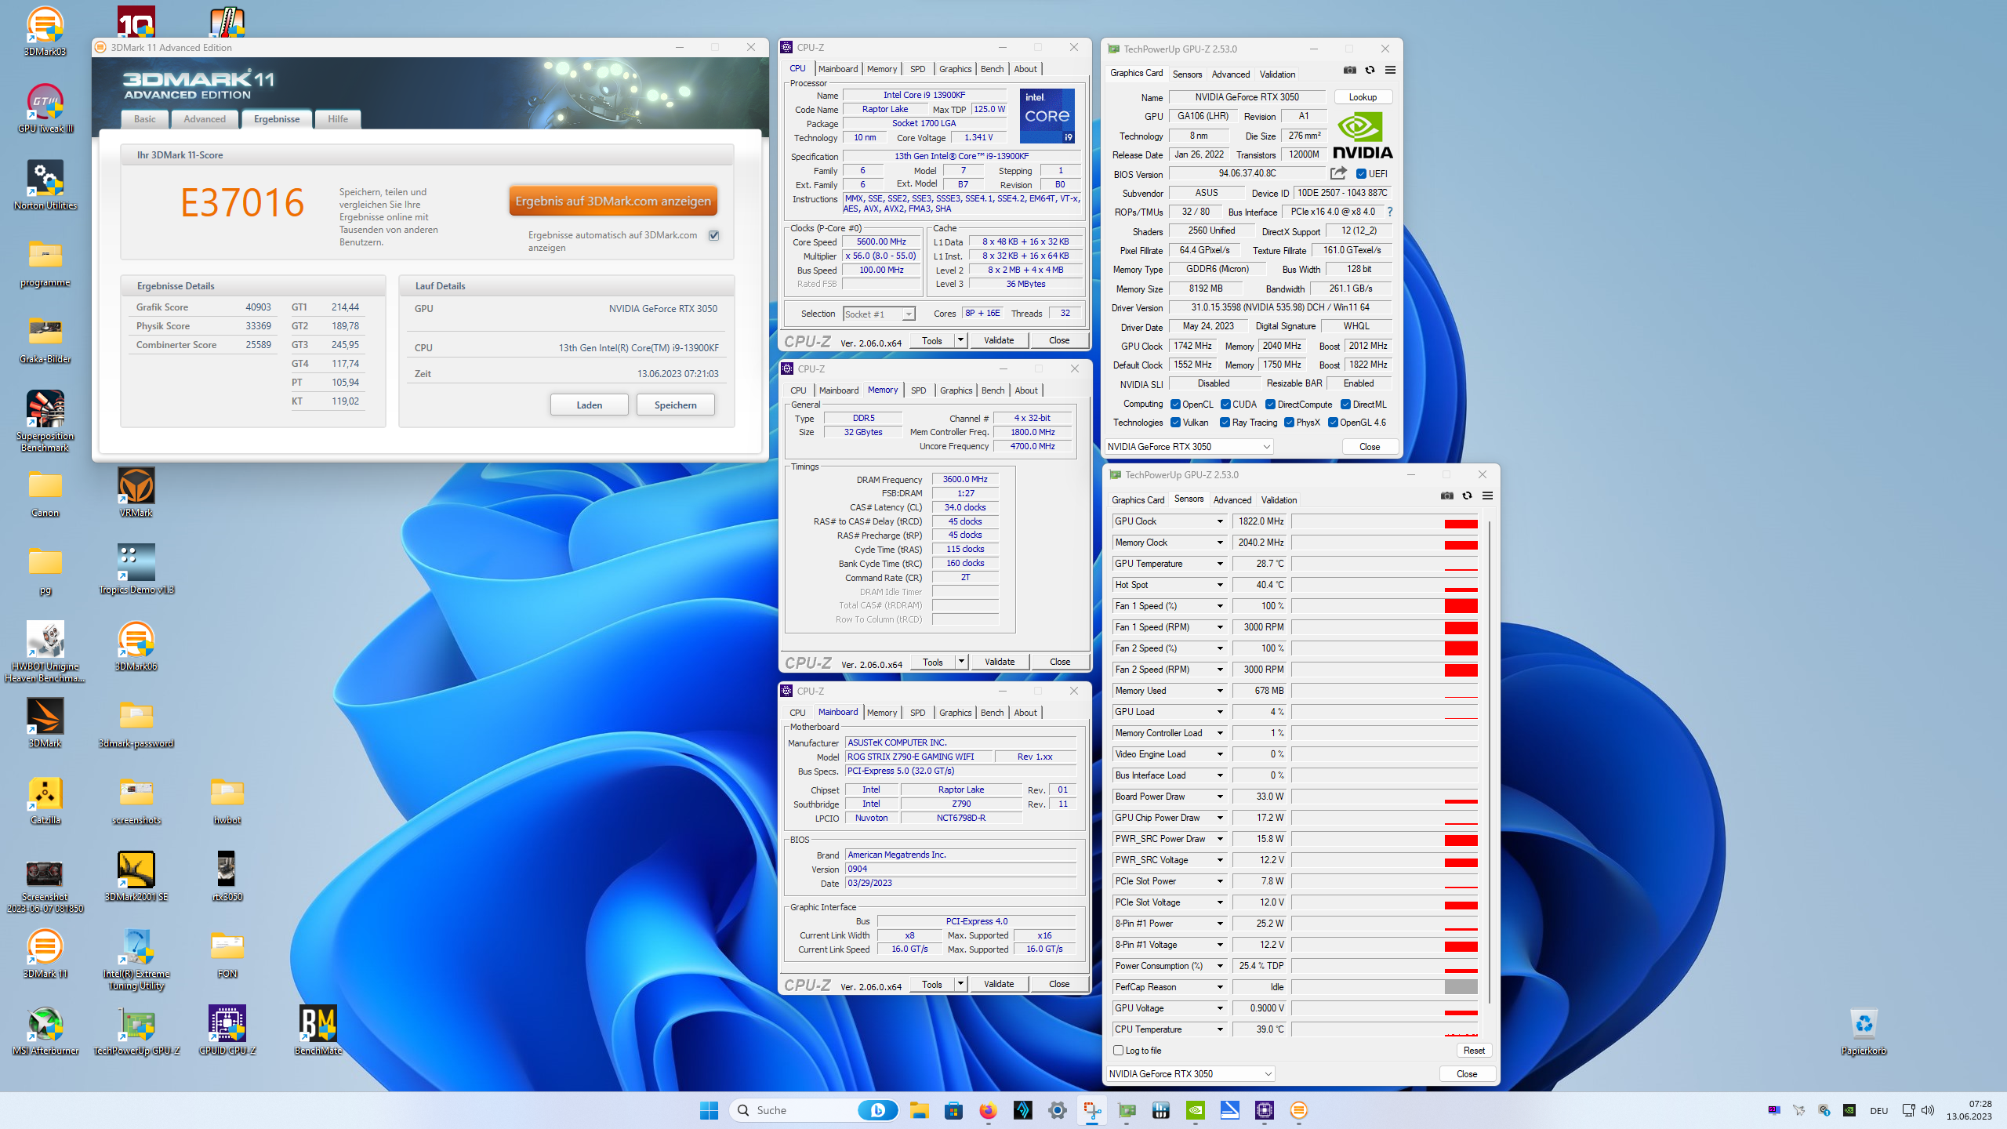Switch to the Bench tab in the CPU-Z Memory window
The image size is (2007, 1129).
pyautogui.click(x=993, y=390)
